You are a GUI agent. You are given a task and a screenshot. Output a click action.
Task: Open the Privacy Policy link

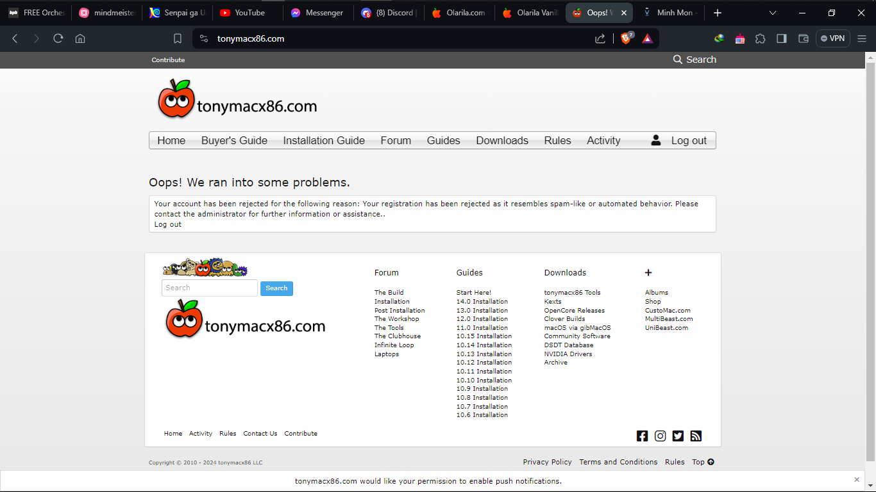547,462
